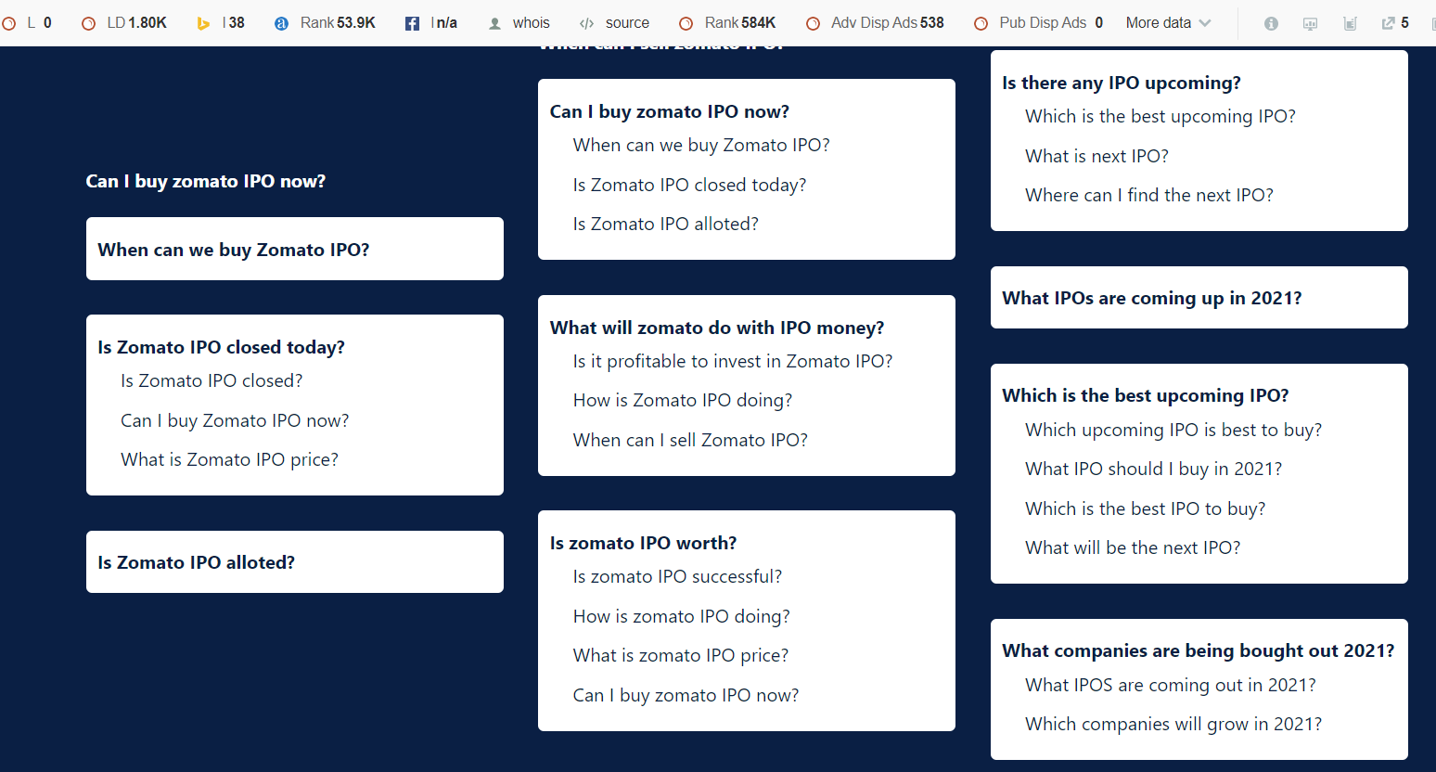
Task: Click the Alexa Rank 53.9K icon
Action: (281, 23)
